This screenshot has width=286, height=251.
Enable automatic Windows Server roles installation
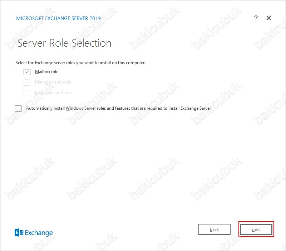pos(18,109)
